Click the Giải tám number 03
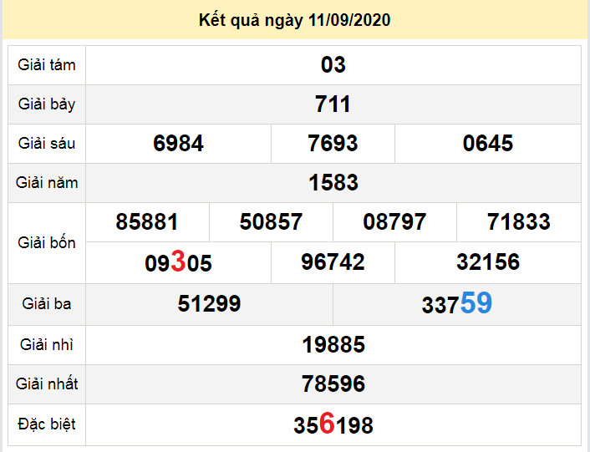 (333, 64)
